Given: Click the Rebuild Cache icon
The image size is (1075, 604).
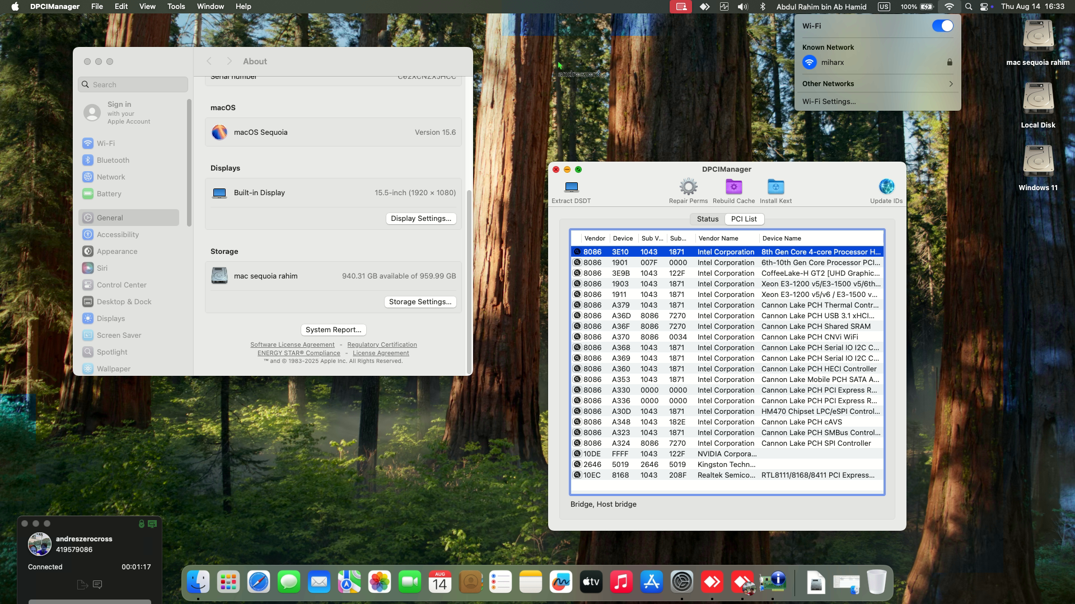Looking at the screenshot, I should click(x=733, y=187).
